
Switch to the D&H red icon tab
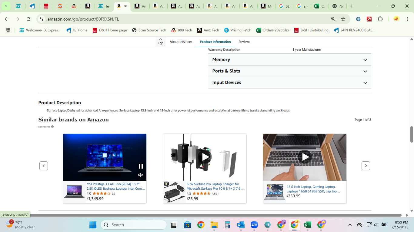coord(46,6)
